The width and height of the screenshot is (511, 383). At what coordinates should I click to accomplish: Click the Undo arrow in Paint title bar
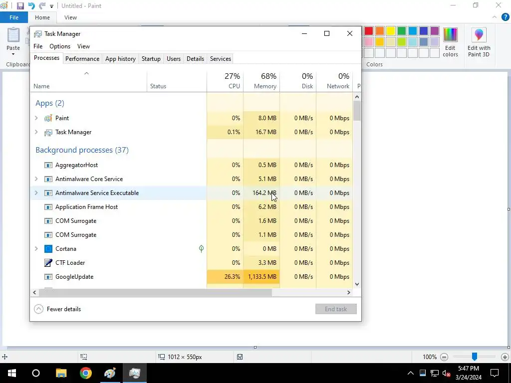coord(31,6)
